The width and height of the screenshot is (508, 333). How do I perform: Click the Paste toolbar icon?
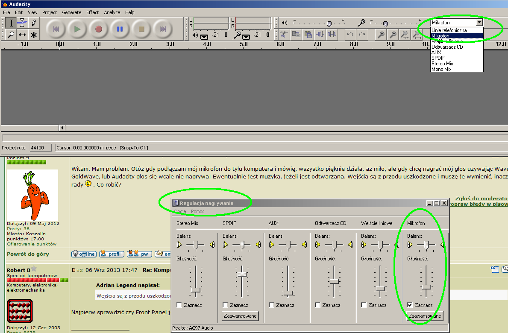308,34
